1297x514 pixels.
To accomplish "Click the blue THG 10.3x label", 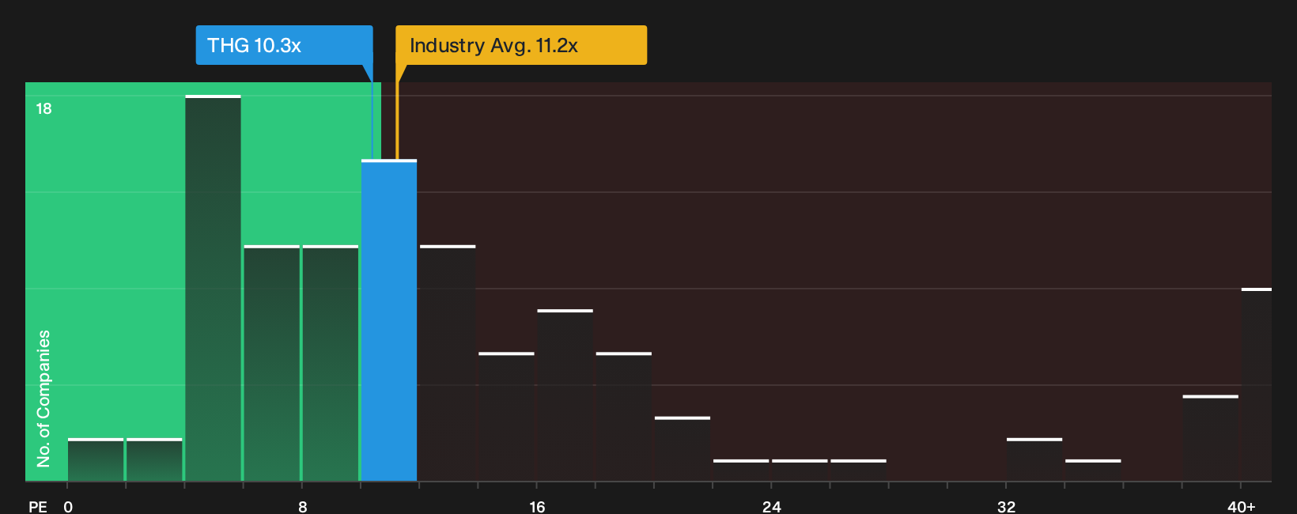I will [x=284, y=45].
